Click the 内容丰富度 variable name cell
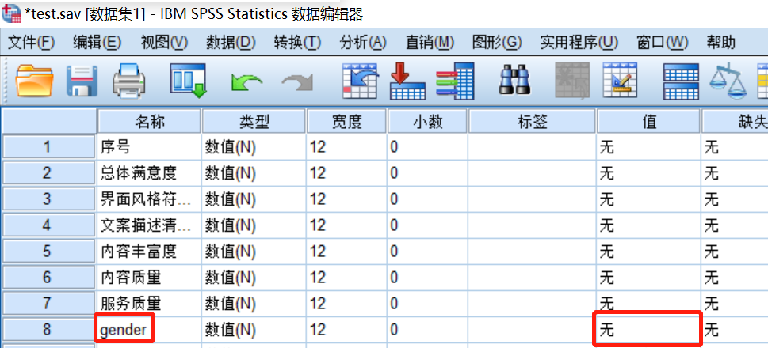The image size is (768, 348). pos(149,252)
